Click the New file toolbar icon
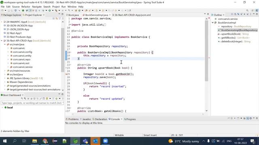The image size is (259, 145). click(x=2, y=10)
